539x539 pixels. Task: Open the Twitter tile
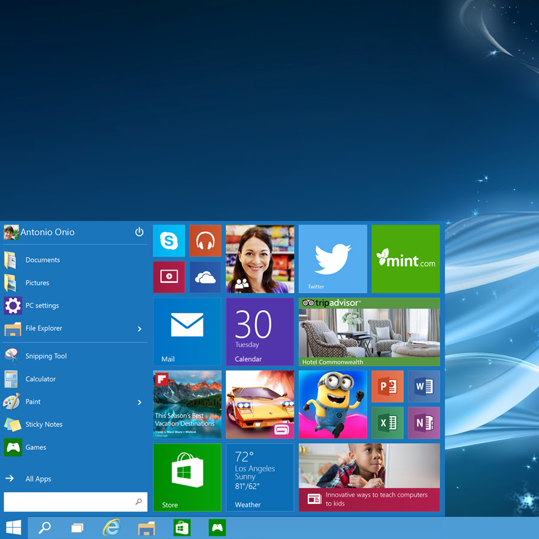click(332, 259)
